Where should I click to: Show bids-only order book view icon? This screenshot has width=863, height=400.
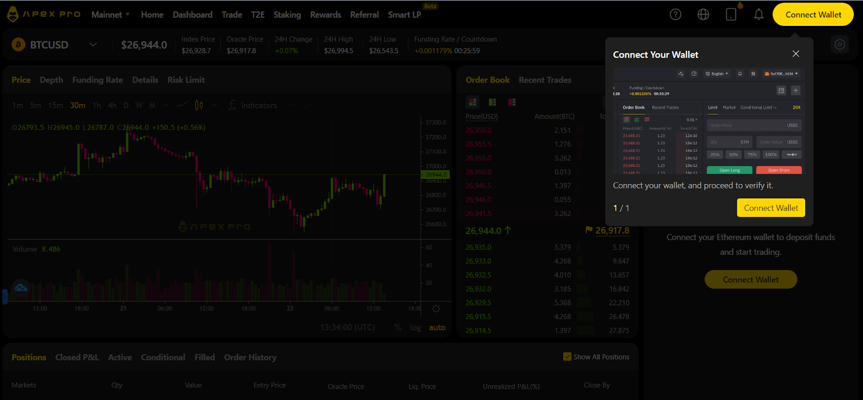[x=492, y=102]
